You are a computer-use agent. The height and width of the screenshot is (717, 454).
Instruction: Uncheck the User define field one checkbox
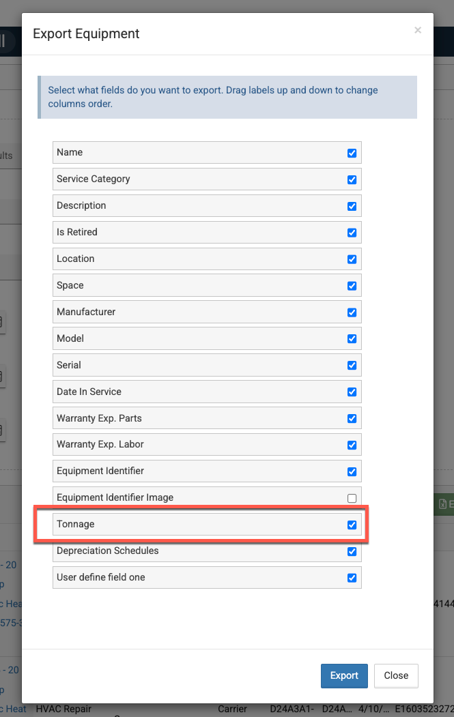pos(352,578)
